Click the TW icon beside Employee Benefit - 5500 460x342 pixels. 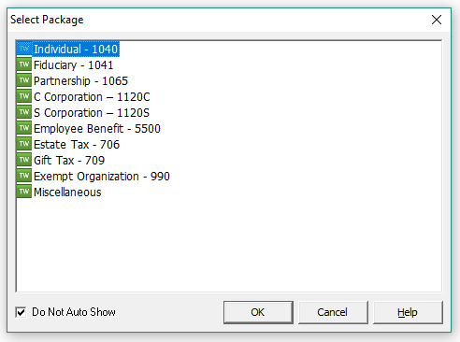(24, 128)
